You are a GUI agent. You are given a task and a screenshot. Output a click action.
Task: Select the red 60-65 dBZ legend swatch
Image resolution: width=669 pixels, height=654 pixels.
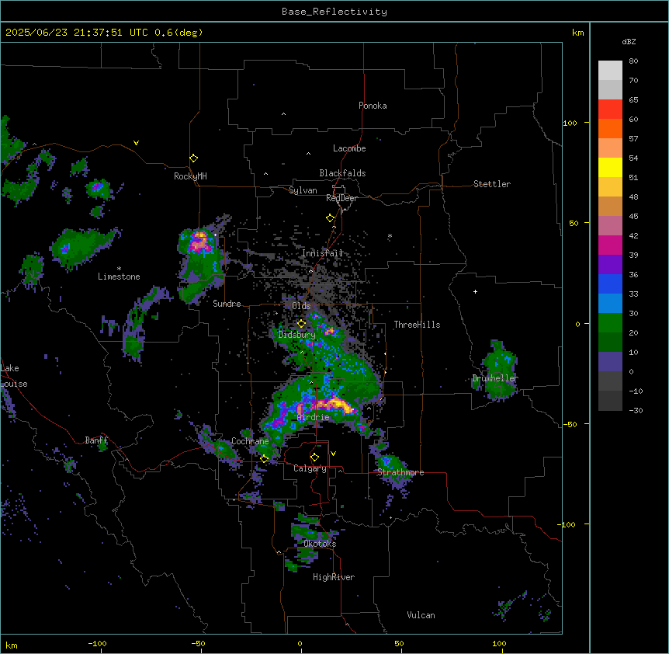point(610,110)
